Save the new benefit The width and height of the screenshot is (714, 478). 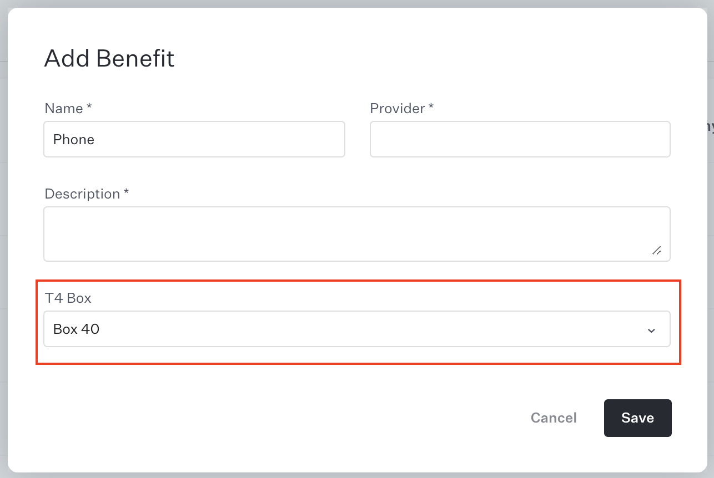pos(637,418)
